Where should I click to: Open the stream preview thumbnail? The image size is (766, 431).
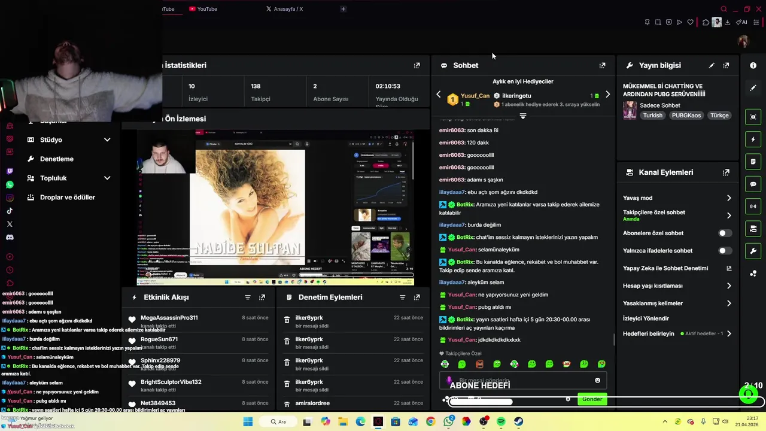(x=275, y=208)
